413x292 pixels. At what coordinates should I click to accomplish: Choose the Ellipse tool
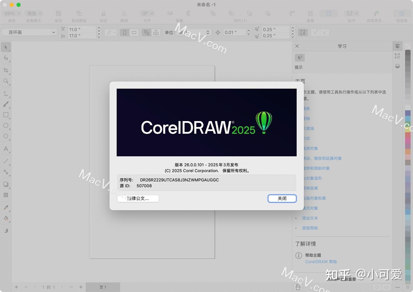point(6,125)
